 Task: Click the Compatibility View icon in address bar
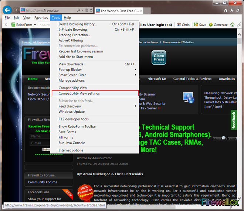coord(87,10)
